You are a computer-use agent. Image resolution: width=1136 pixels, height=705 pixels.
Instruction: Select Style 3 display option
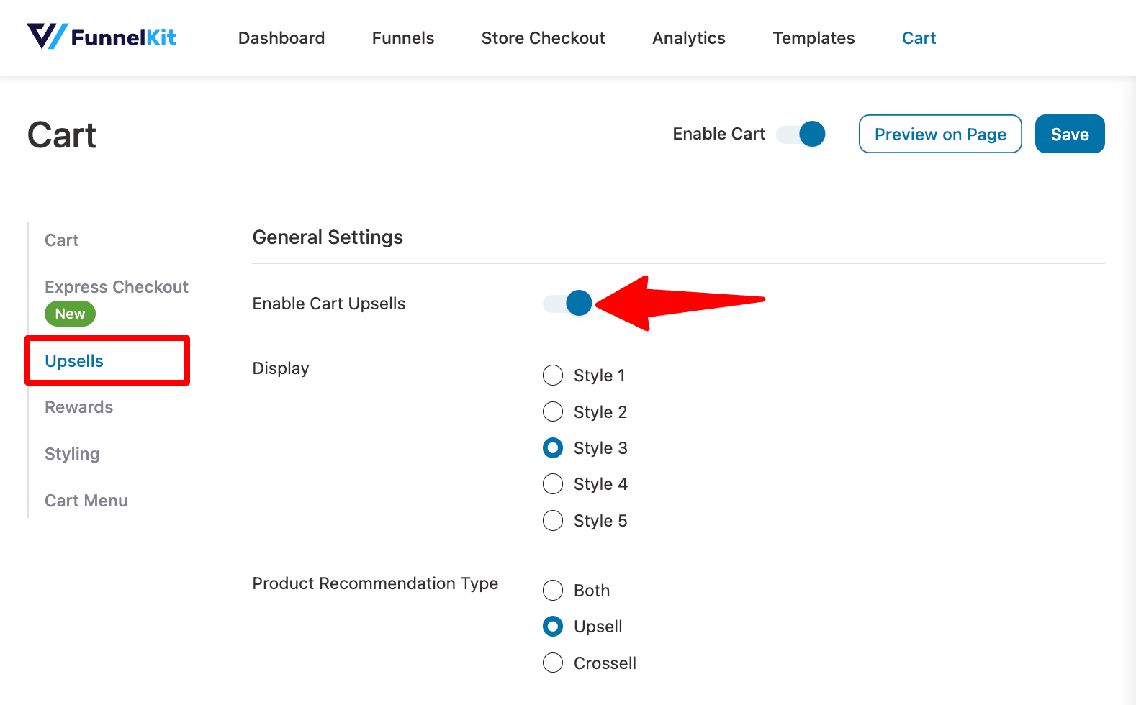[553, 448]
